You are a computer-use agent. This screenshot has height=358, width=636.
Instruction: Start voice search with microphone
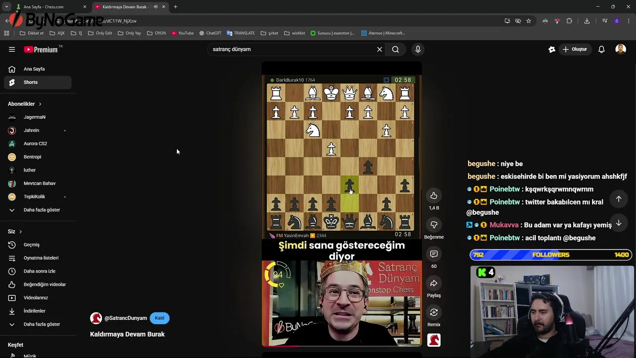[x=418, y=49]
